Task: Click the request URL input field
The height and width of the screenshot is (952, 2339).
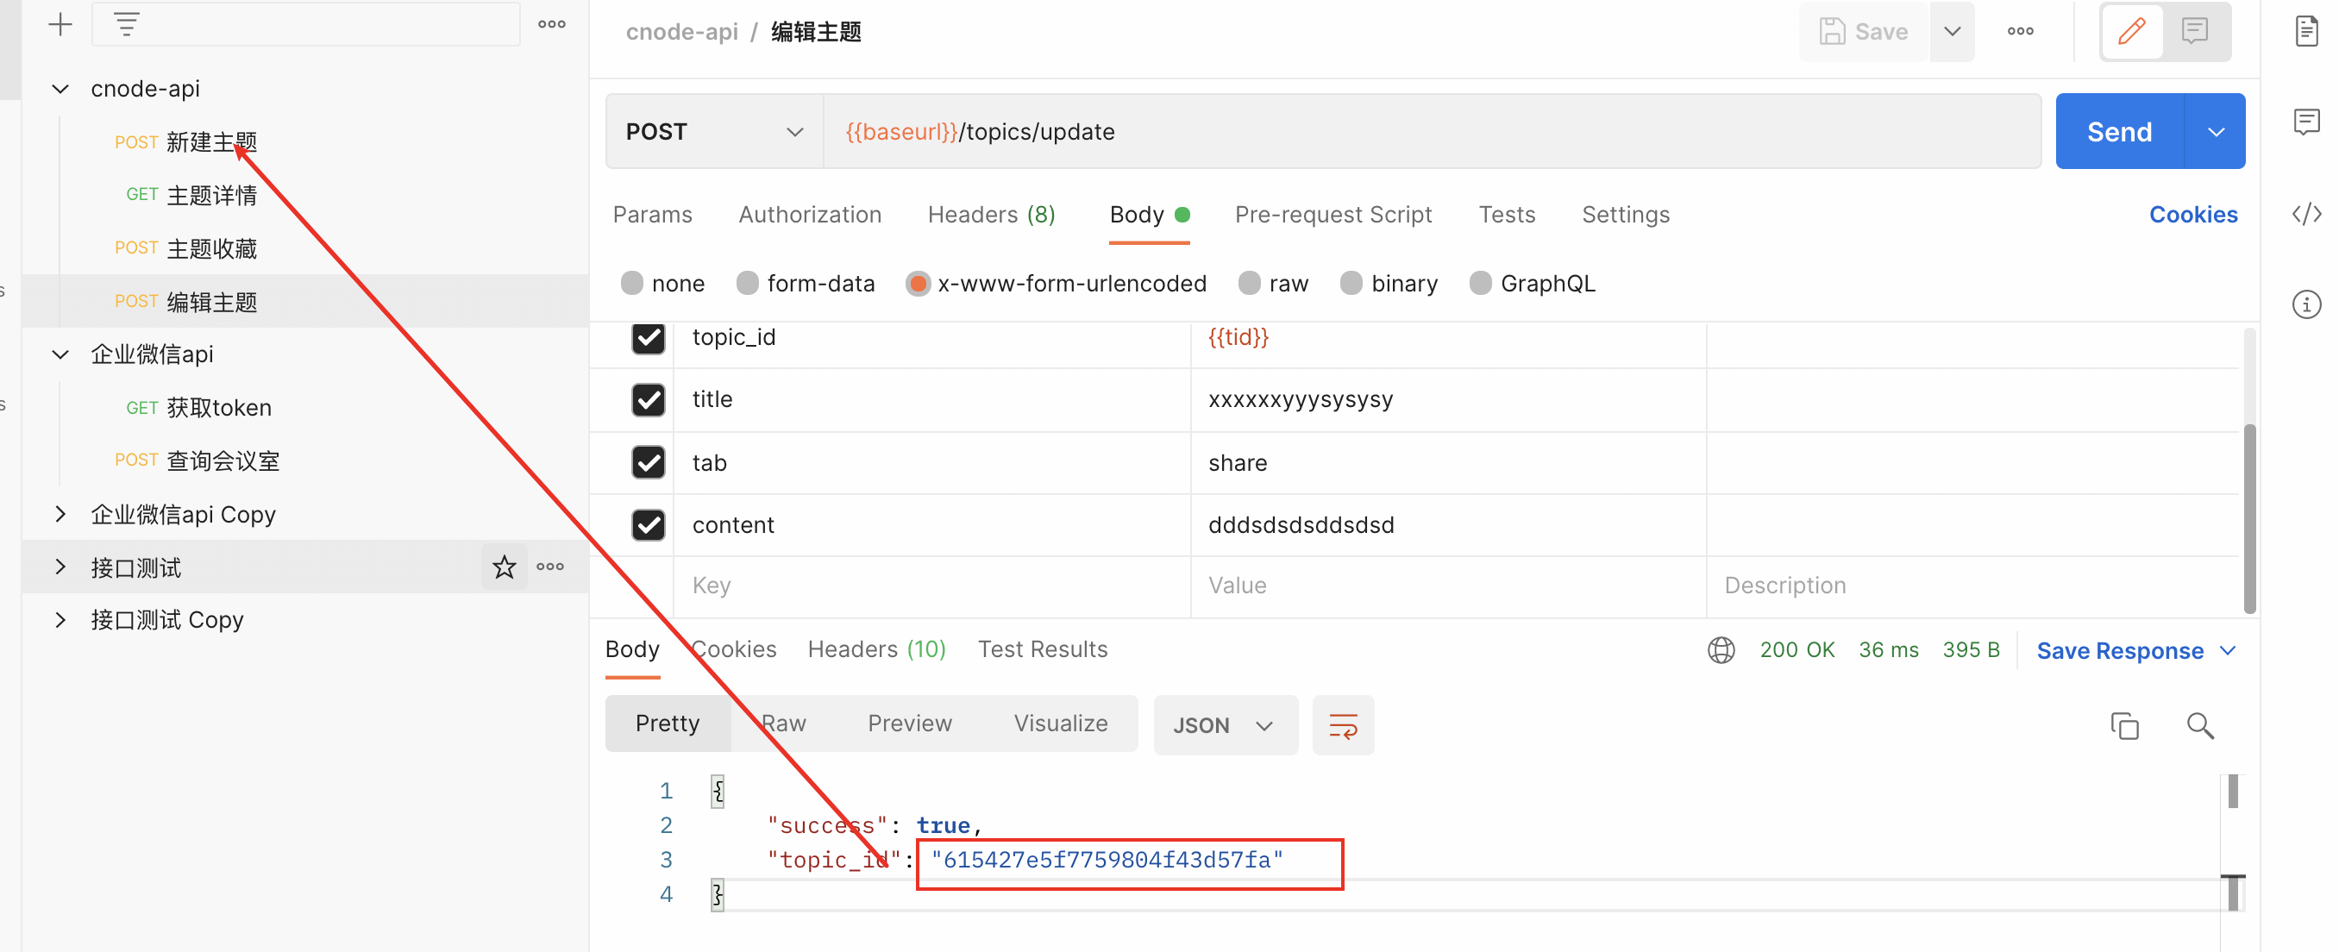Action: coord(1452,133)
